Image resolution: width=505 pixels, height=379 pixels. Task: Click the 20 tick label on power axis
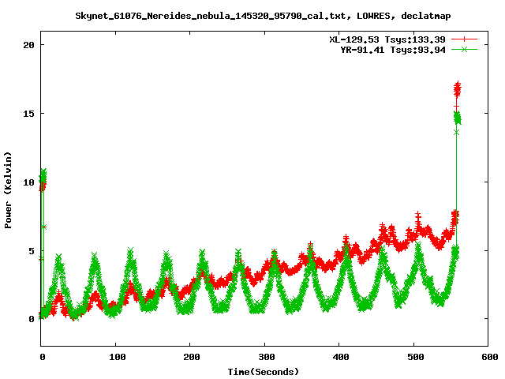pyautogui.click(x=28, y=45)
